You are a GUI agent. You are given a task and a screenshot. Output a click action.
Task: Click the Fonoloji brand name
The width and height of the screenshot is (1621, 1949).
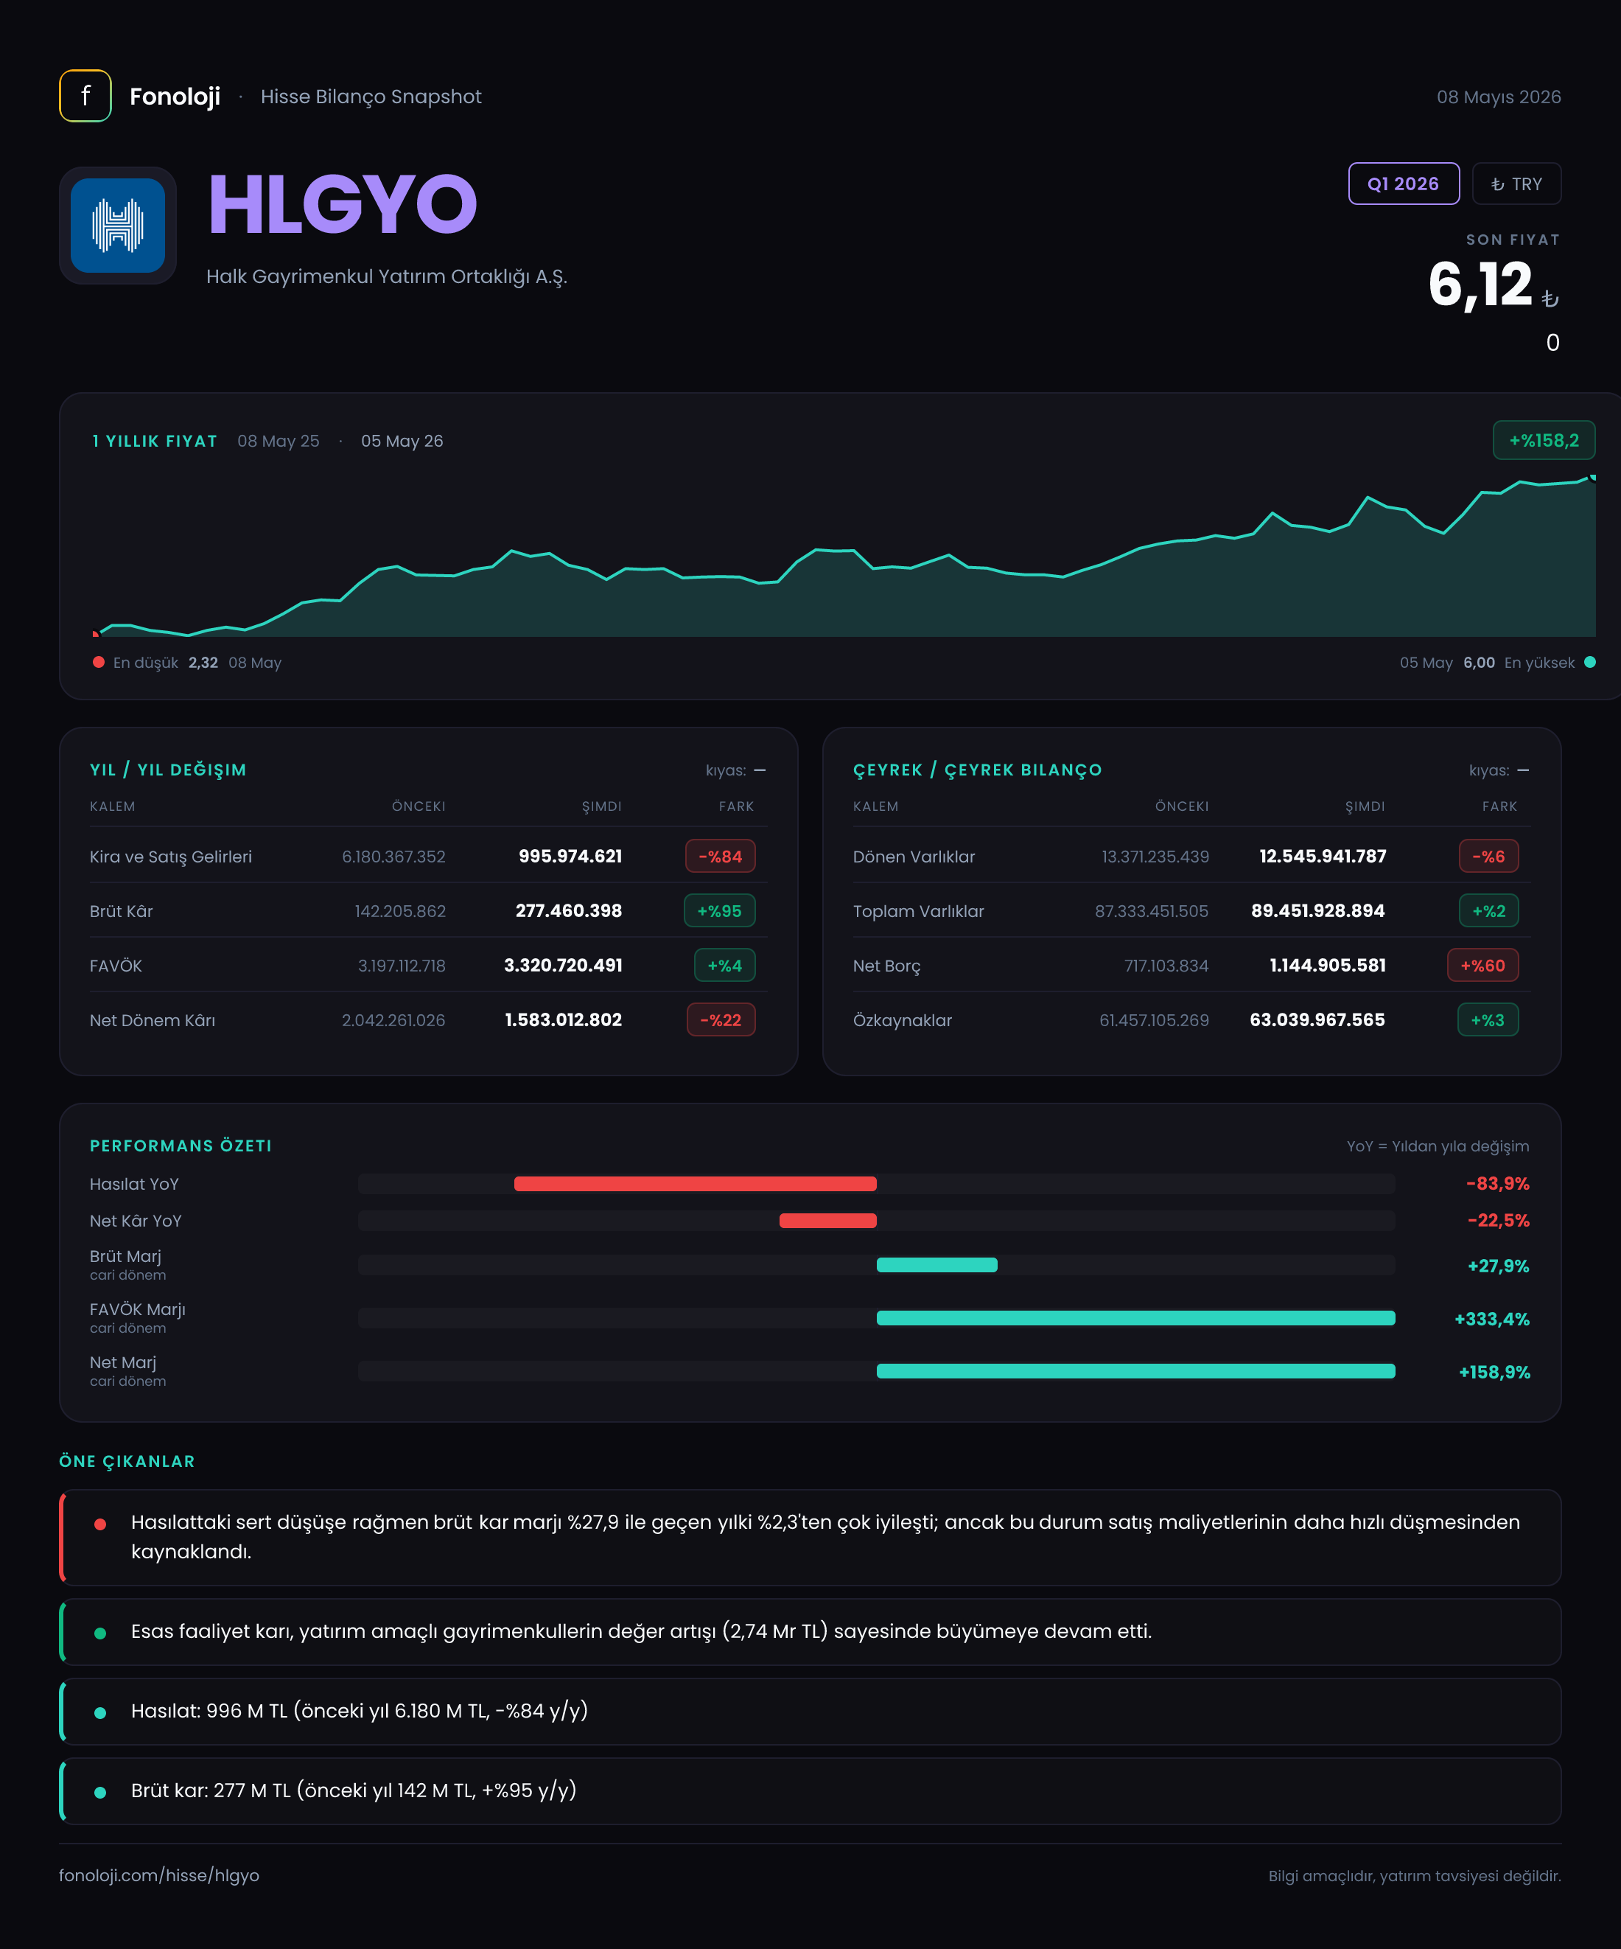[x=175, y=97]
